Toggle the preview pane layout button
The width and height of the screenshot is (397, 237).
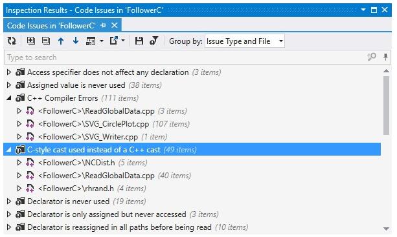tap(91, 41)
